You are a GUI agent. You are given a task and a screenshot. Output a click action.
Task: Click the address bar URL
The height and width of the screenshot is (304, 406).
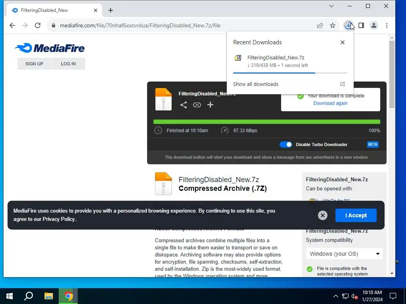tap(140, 25)
